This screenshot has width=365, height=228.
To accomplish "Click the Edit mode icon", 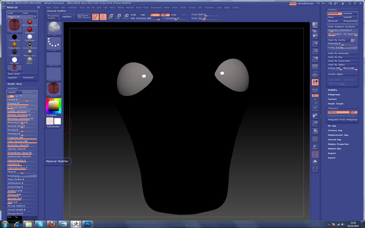I will pyautogui.click(x=95, y=17).
